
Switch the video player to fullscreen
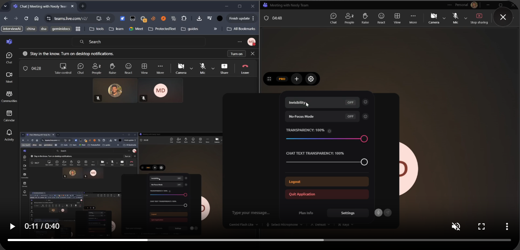click(x=481, y=226)
